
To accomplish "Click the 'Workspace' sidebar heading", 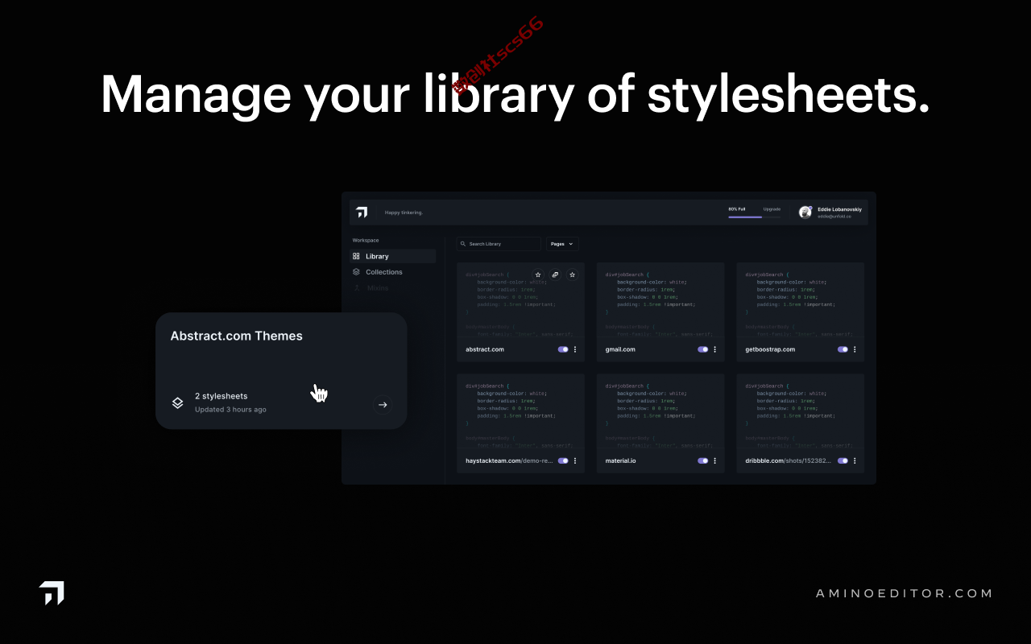I will (x=366, y=240).
